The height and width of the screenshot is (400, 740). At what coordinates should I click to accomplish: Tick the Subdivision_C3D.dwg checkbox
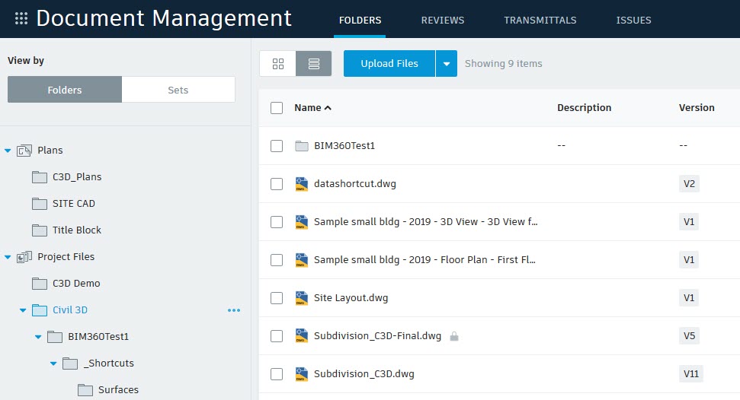tap(277, 374)
